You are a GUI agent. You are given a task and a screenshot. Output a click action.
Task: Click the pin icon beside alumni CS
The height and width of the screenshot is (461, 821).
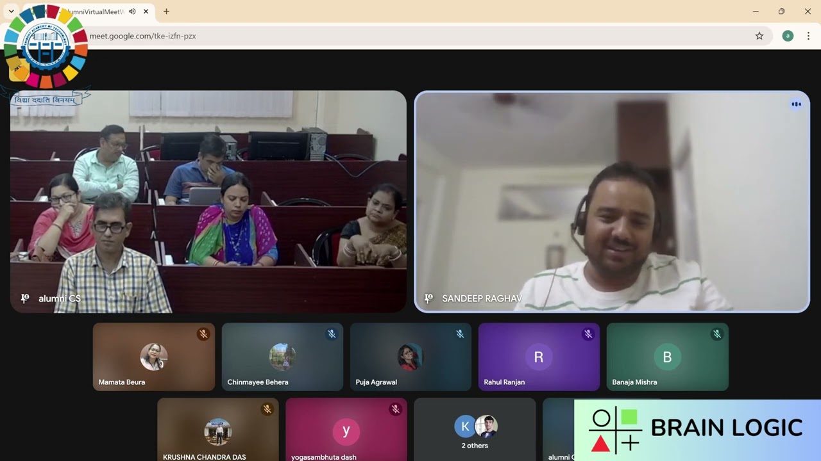coord(25,298)
